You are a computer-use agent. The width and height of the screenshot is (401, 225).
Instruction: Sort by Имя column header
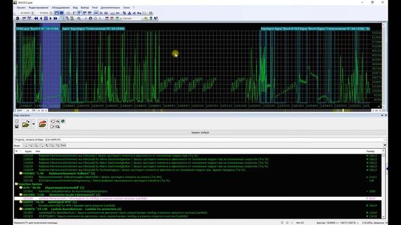coord(38,151)
